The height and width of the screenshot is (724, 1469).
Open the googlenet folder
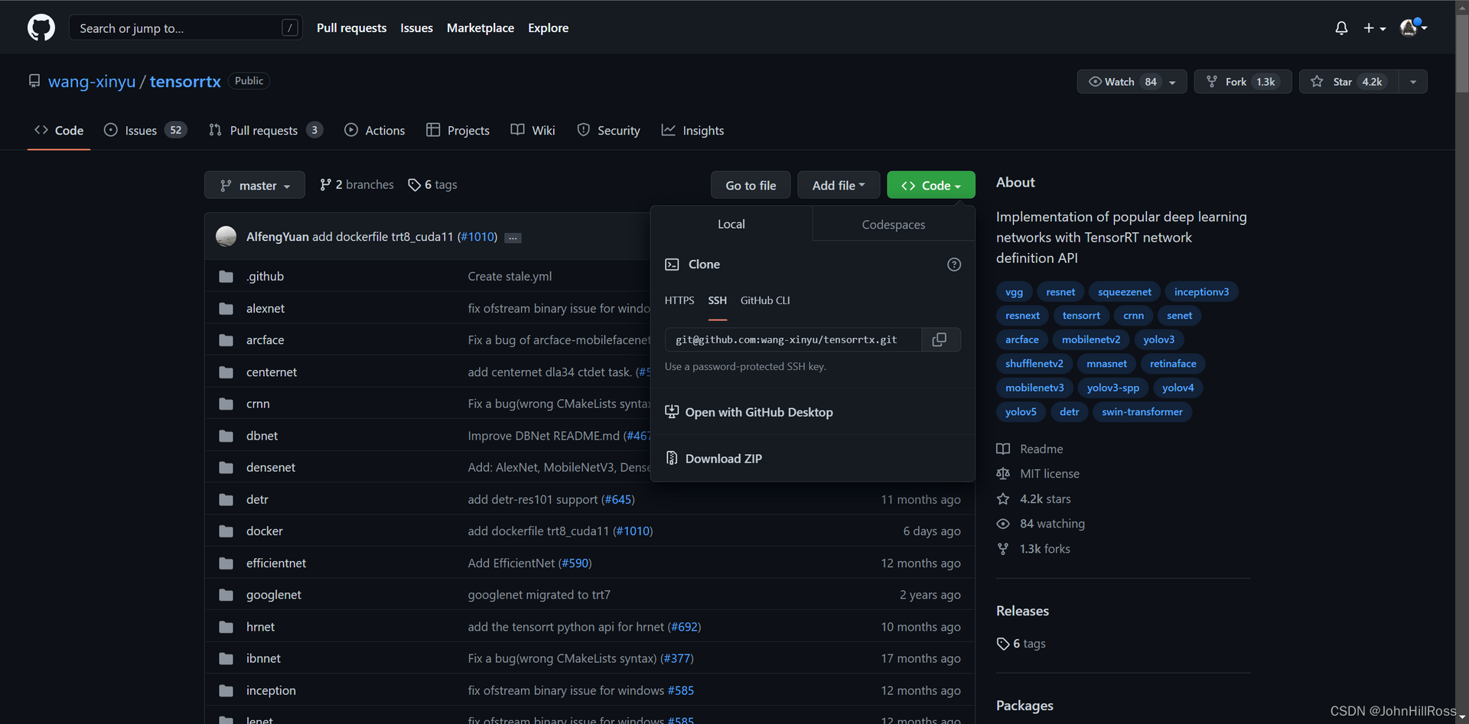point(274,595)
